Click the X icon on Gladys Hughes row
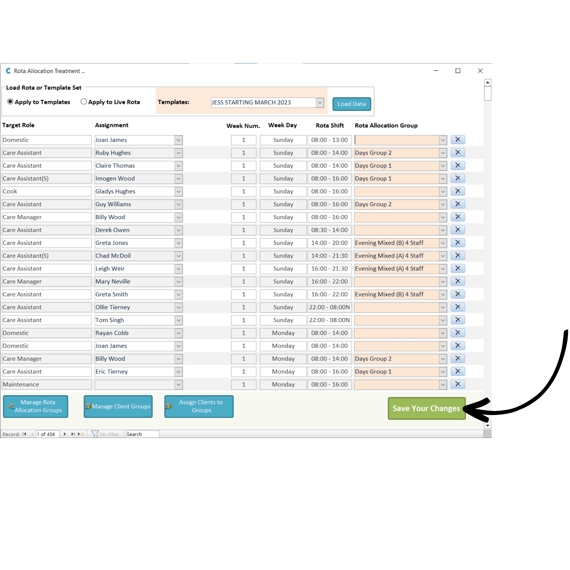The image size is (570, 570). (x=458, y=191)
